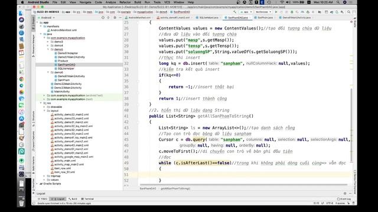
Task: Select Product class in demo5 package
Action: (63, 61)
